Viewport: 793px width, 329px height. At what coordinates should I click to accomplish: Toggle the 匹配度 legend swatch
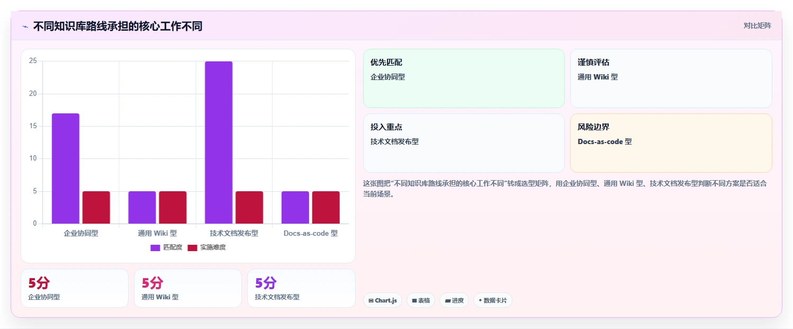coord(155,247)
